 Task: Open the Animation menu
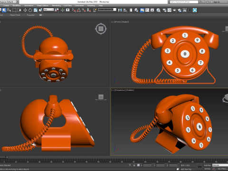click(x=28, y=6)
